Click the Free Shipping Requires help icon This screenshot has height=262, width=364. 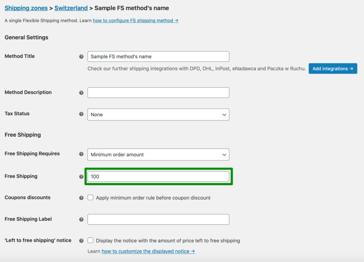pos(81,154)
